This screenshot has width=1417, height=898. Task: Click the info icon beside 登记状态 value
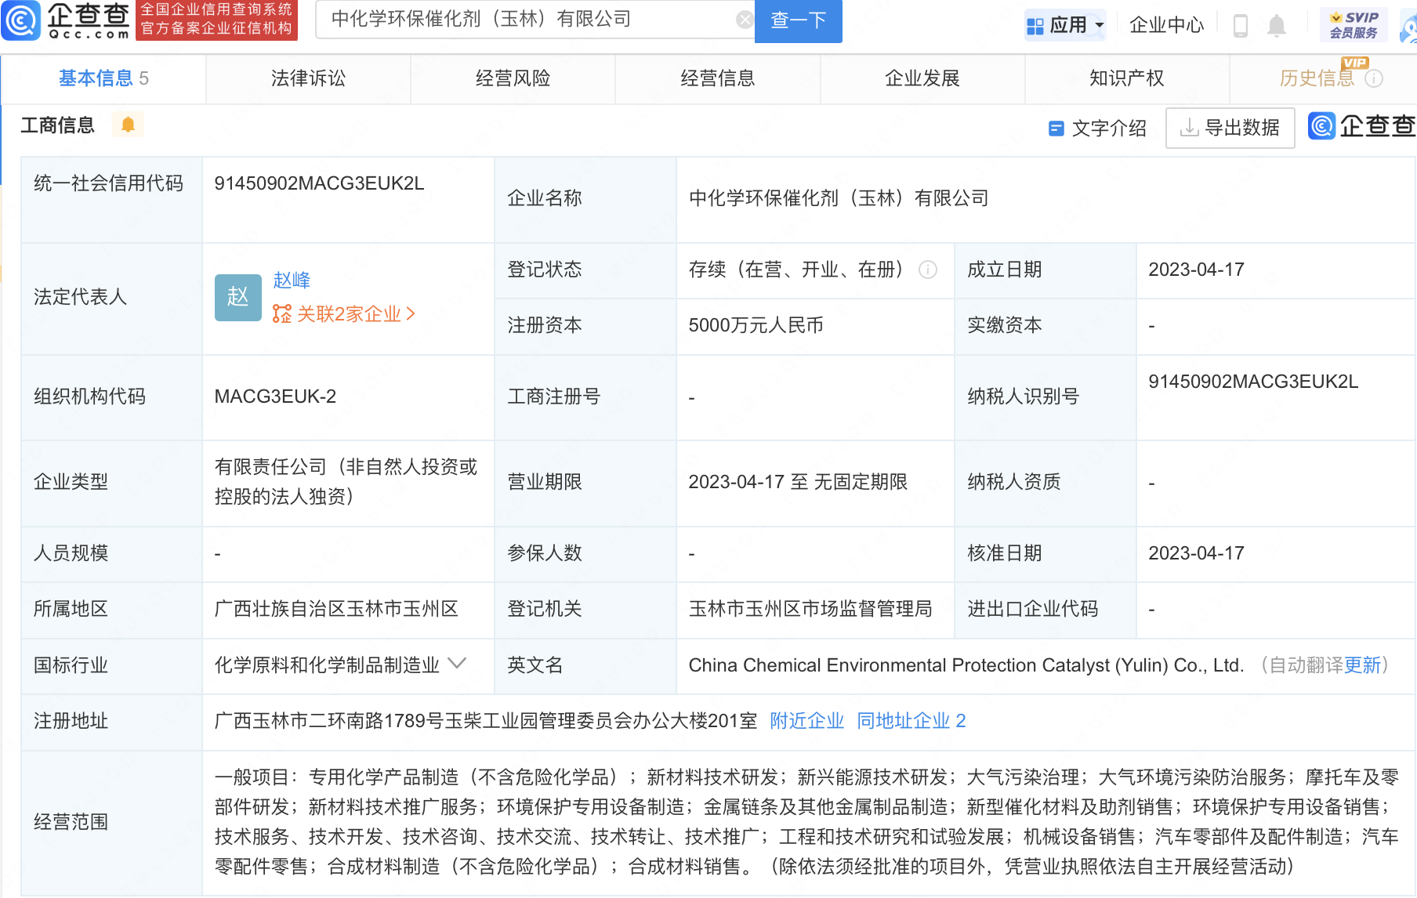click(x=928, y=270)
